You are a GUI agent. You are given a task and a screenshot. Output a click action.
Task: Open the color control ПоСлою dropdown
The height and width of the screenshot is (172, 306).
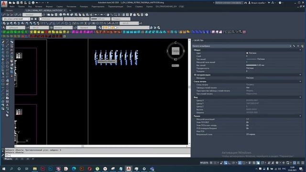click(51, 19)
